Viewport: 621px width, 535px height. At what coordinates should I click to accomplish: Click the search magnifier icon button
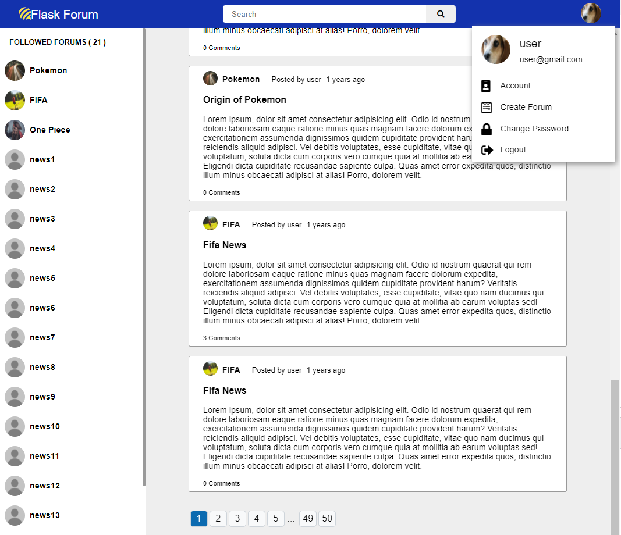click(441, 14)
